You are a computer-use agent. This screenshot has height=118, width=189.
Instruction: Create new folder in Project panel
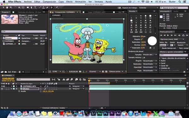click(6, 72)
